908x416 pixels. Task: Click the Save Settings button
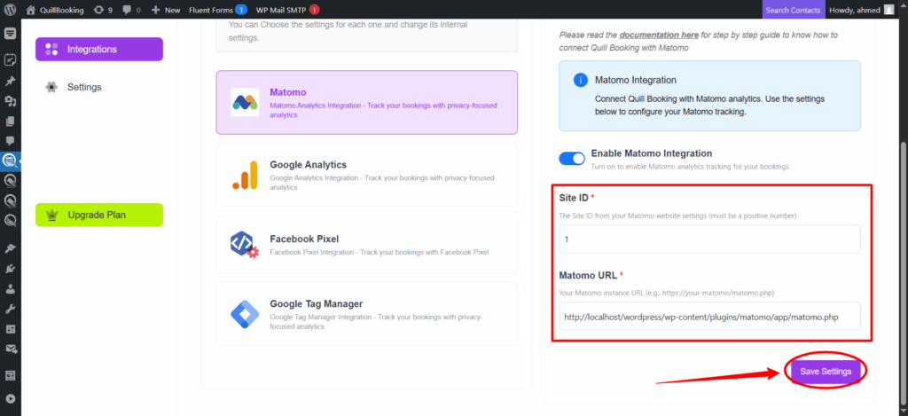(825, 372)
